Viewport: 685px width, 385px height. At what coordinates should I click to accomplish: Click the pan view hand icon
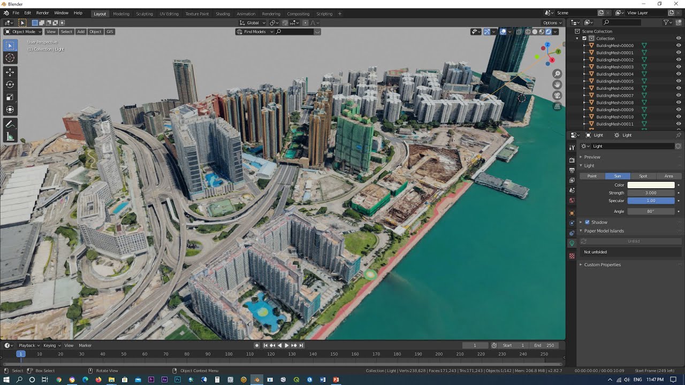(x=557, y=84)
